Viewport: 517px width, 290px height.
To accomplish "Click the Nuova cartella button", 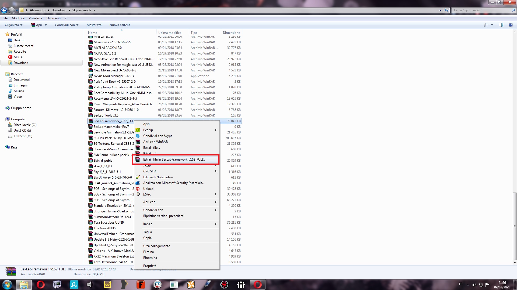I will (x=120, y=25).
